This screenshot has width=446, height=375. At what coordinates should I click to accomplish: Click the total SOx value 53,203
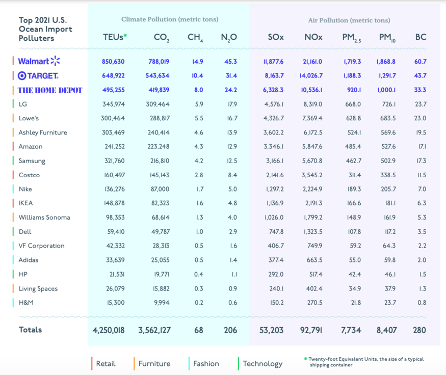pyautogui.click(x=271, y=330)
